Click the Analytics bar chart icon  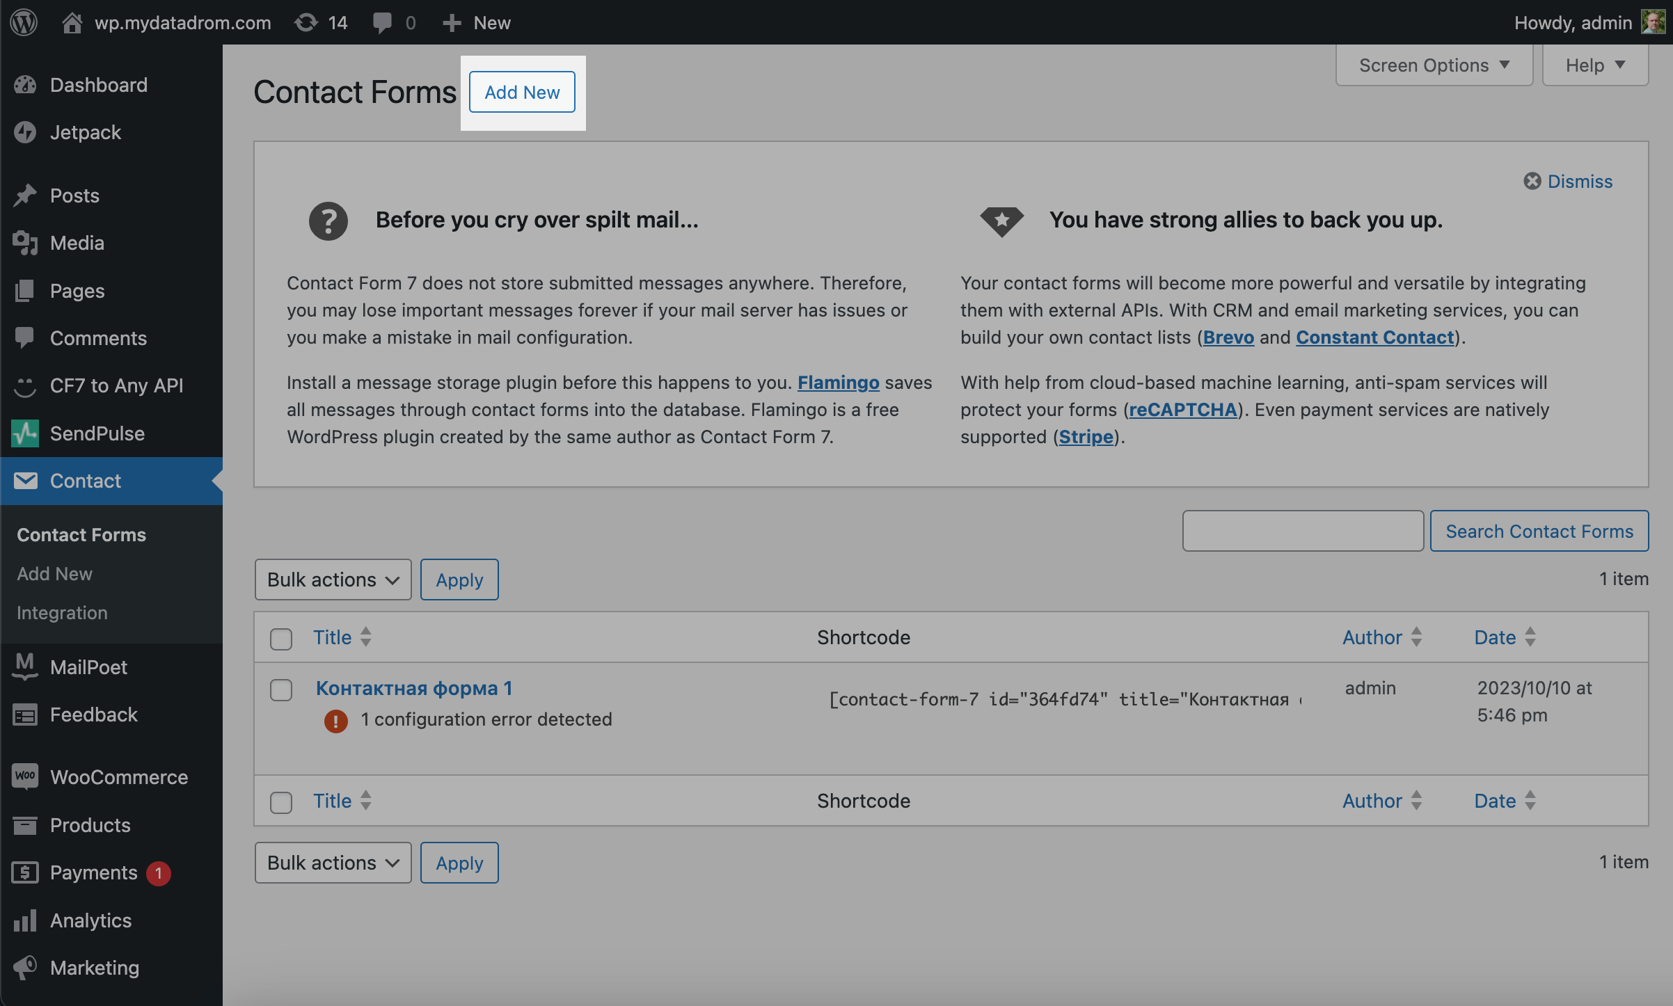pos(25,920)
